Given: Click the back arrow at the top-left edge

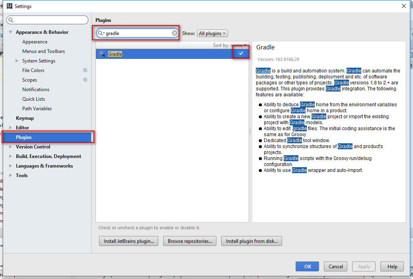Looking at the screenshot, I should 2,6.
